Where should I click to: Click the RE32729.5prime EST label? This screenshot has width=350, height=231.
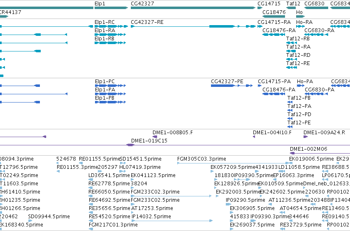[x=301, y=225]
